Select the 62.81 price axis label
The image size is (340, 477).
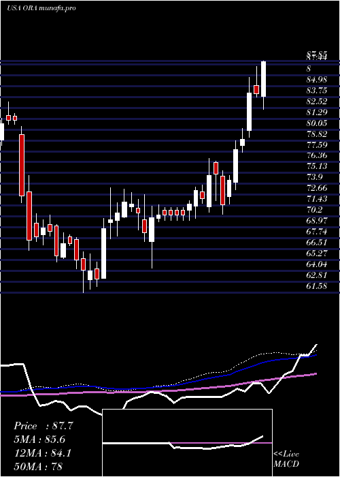[317, 275]
